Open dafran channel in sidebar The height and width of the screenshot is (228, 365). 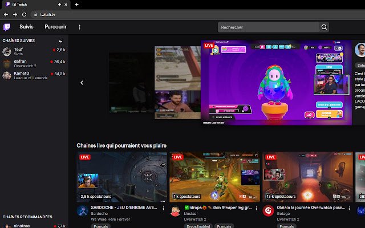pyautogui.click(x=34, y=63)
